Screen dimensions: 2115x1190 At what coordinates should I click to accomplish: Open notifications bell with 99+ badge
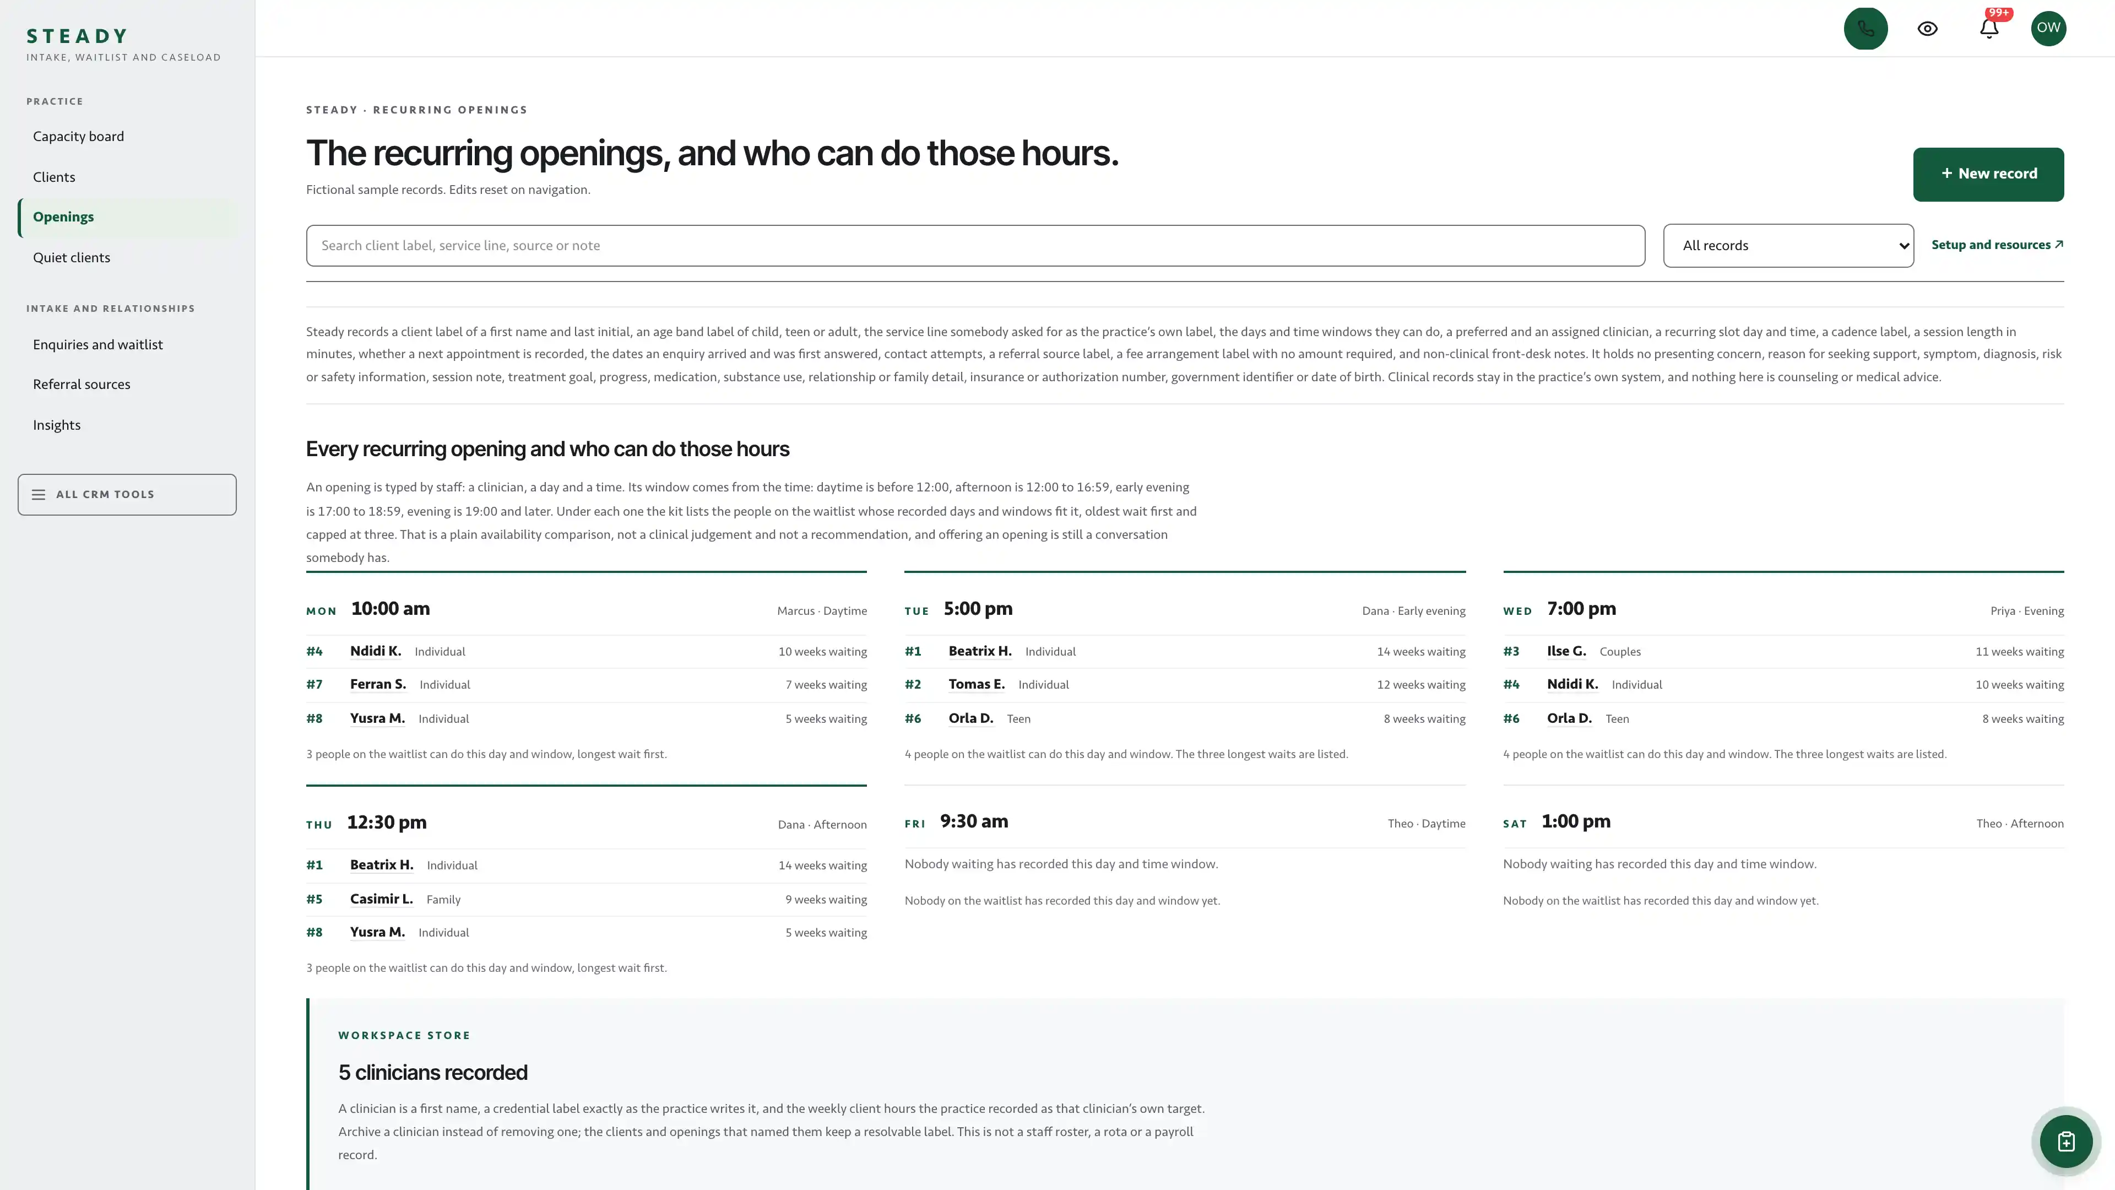1988,29
